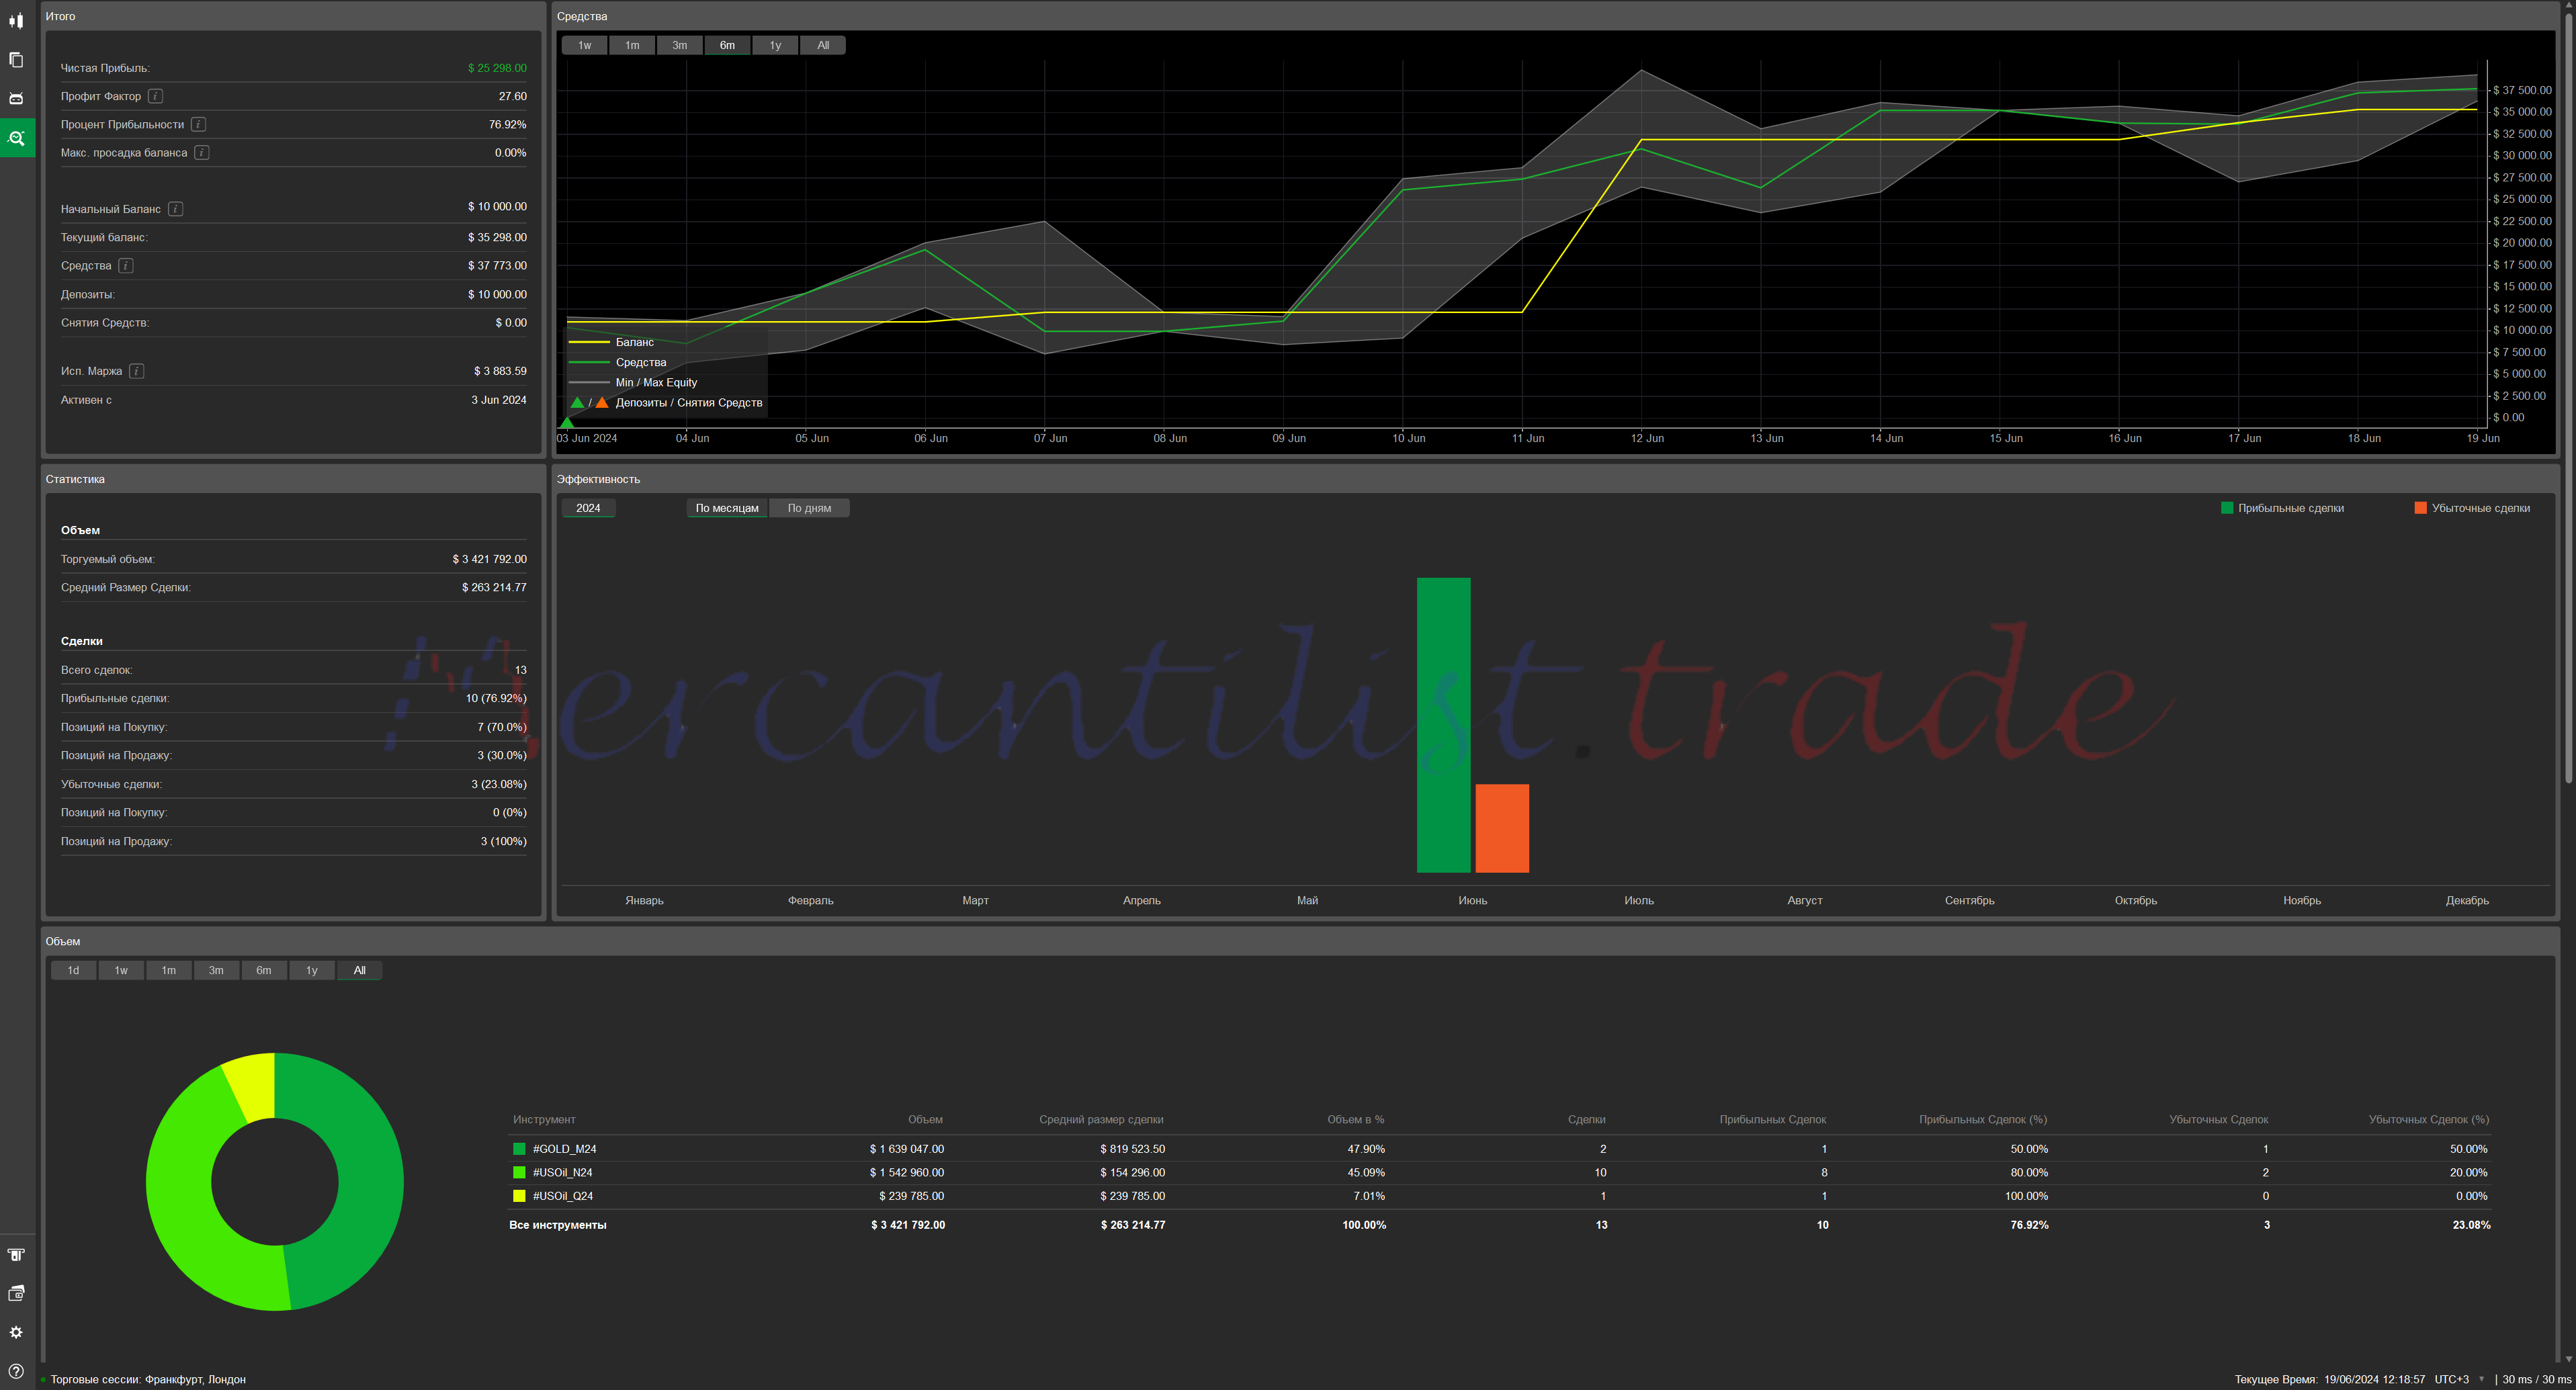Click the help question mark icon
Viewport: 2576px width, 1390px height.
(x=16, y=1371)
